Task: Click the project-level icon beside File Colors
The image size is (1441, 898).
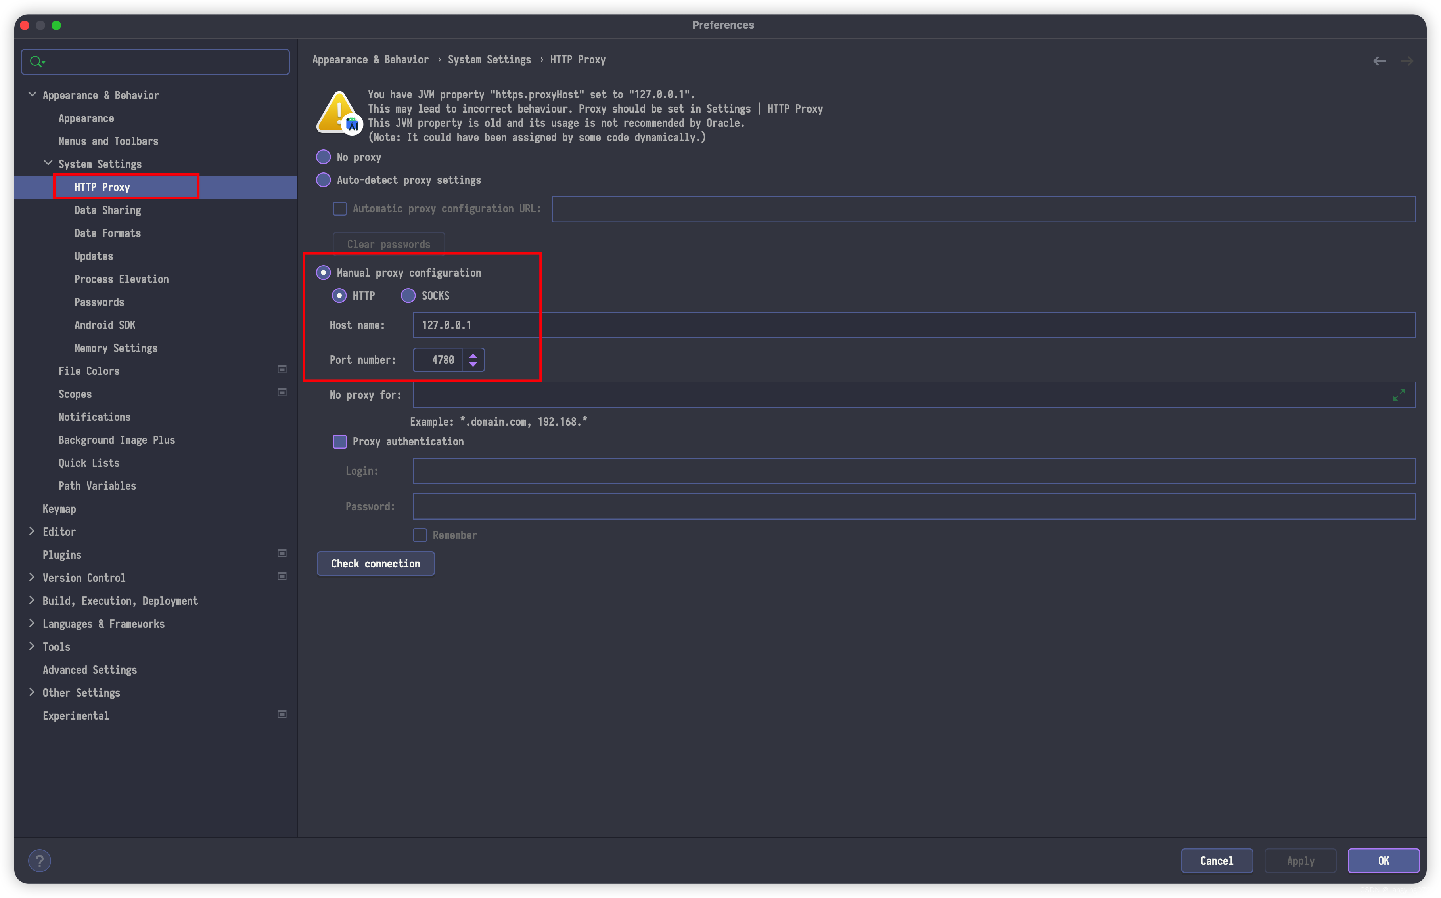Action: (282, 370)
